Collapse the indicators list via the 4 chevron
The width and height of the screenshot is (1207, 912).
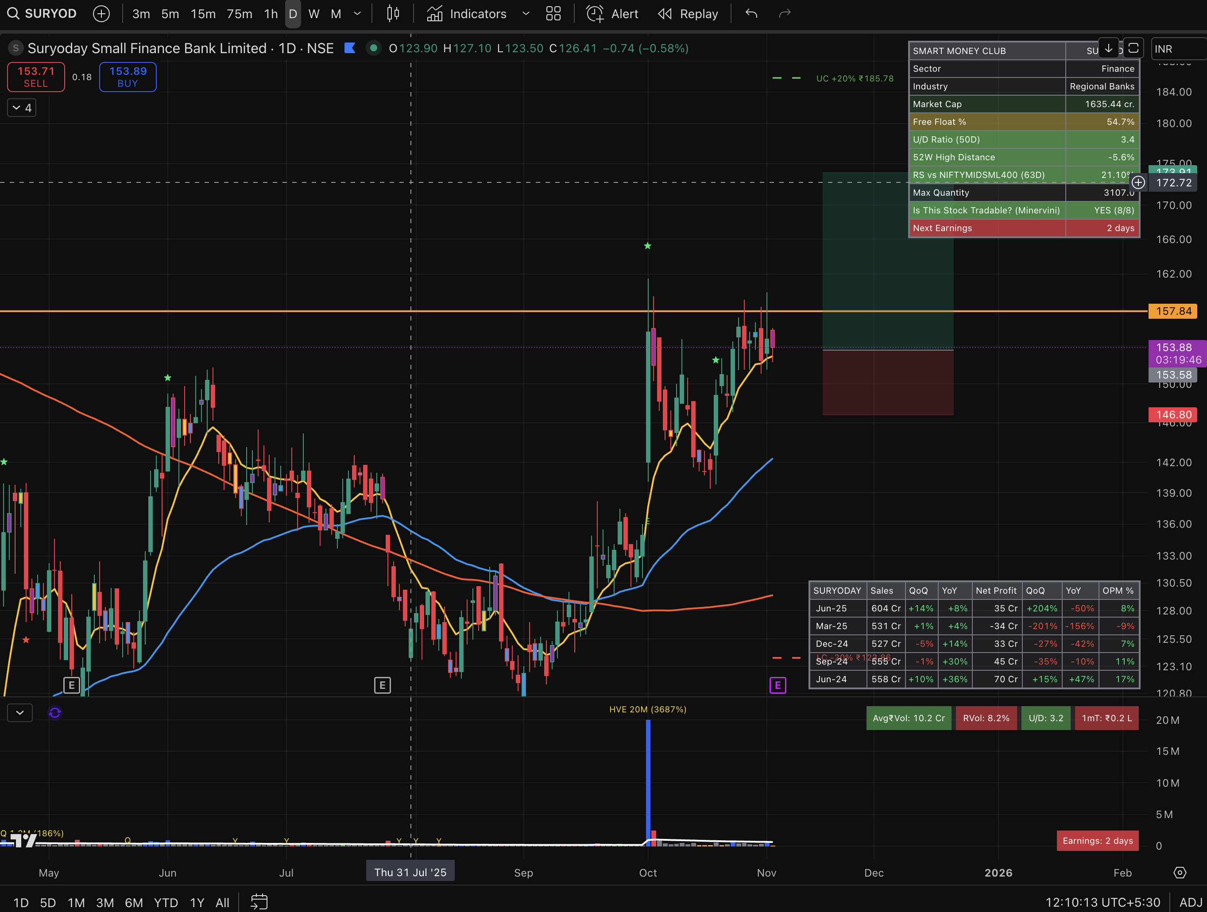(21, 108)
